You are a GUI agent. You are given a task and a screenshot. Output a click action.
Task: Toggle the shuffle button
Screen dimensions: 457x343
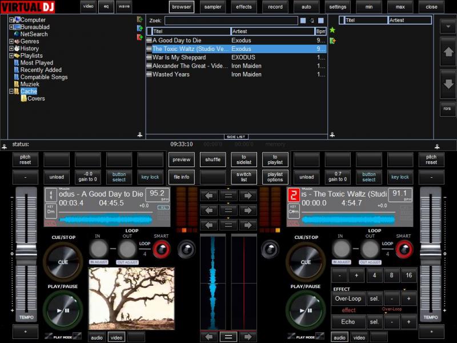(x=213, y=159)
